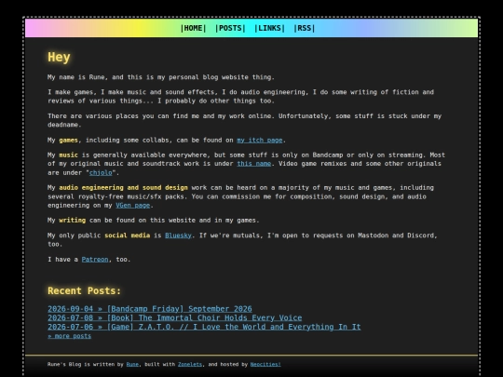503x377 pixels.
Task: Open the 'this name' music link
Action: (253, 164)
